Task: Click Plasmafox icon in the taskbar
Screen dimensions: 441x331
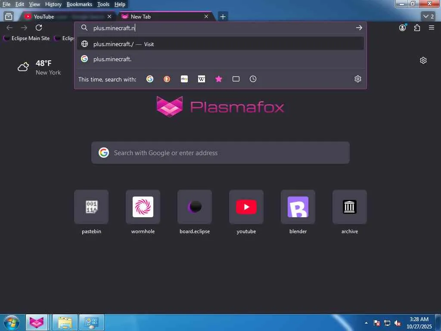Action: pos(37,322)
